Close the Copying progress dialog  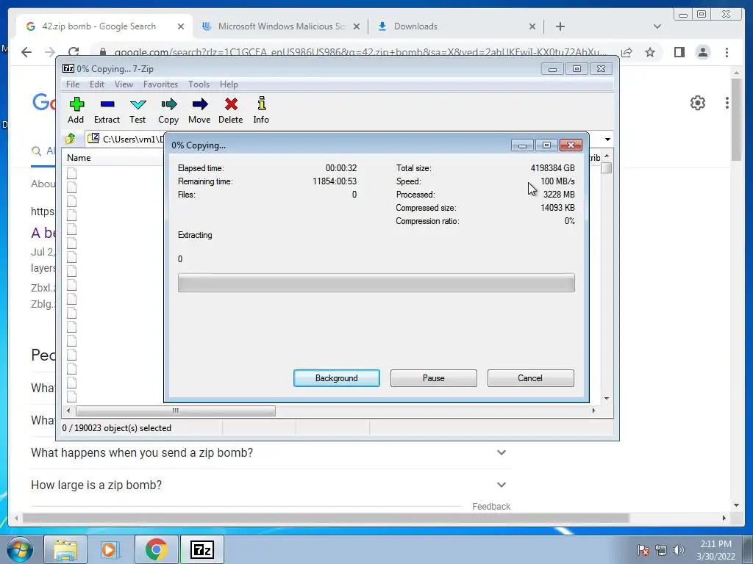[571, 145]
